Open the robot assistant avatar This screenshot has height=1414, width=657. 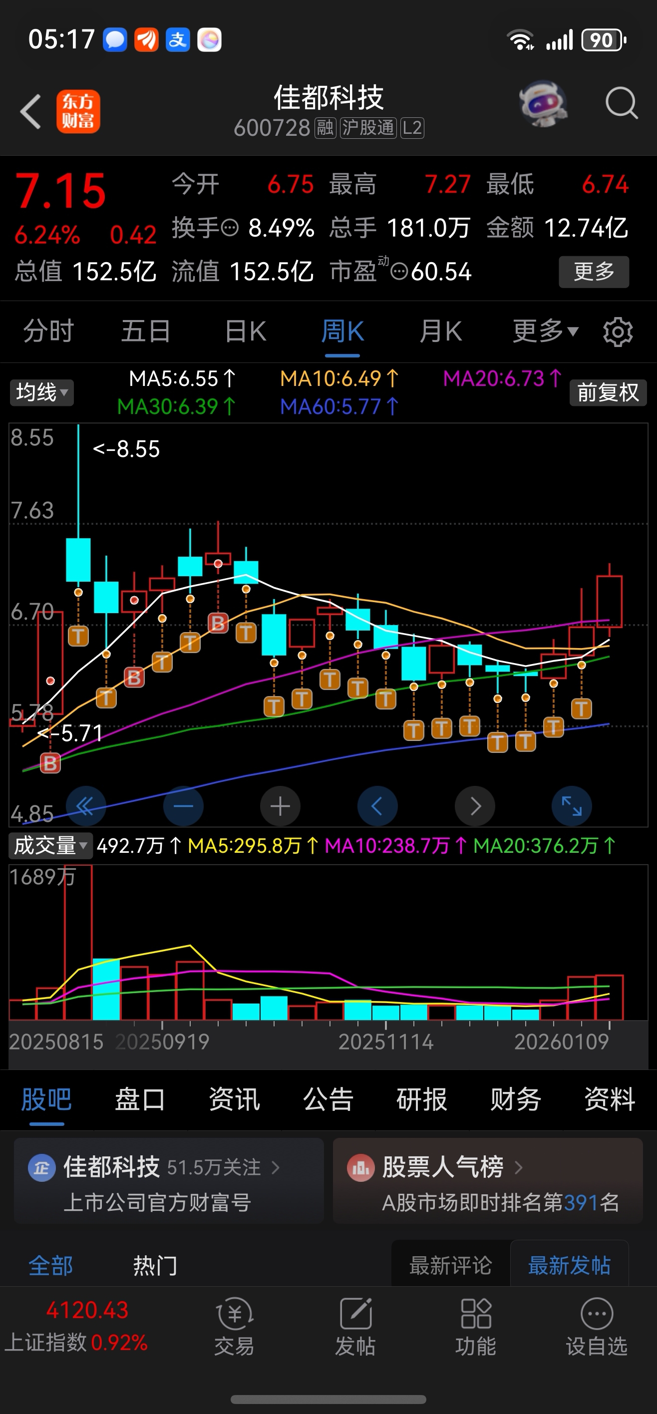tap(543, 103)
